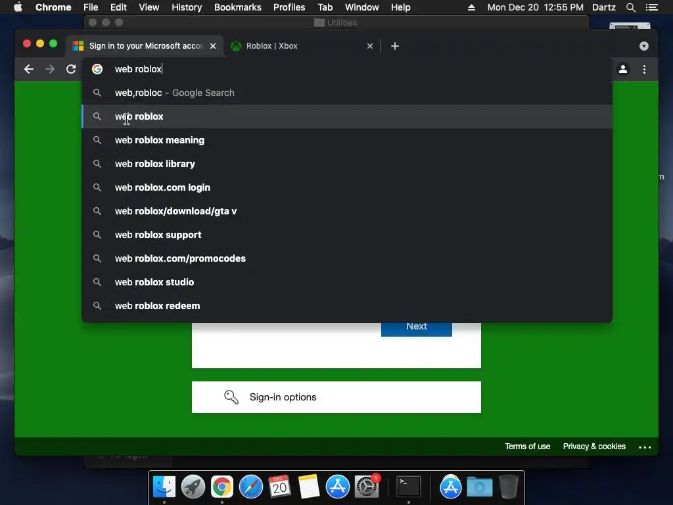Click the Dartz user name in the menu bar
Viewport: 673px width, 505px height.
pyautogui.click(x=603, y=7)
